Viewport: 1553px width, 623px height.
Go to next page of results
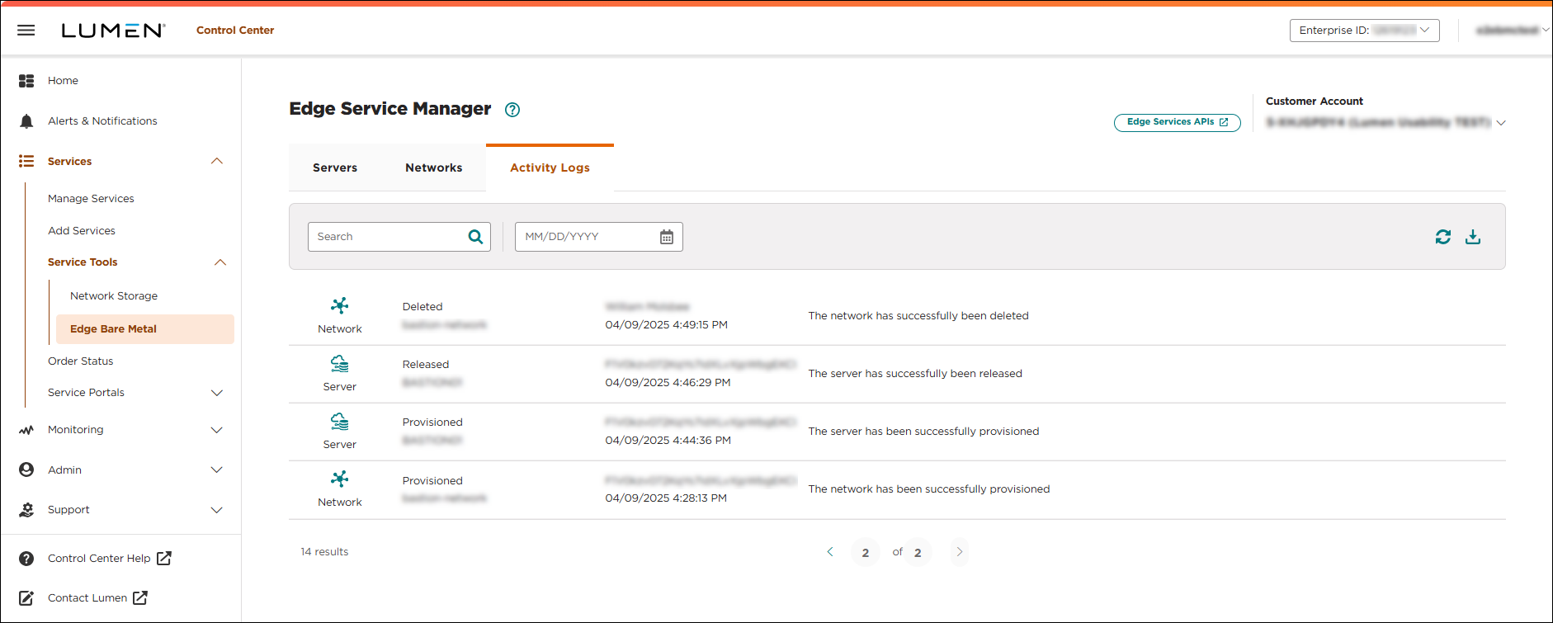(959, 552)
